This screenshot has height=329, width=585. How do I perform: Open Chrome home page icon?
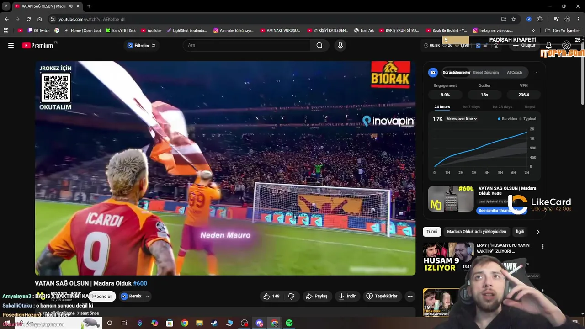click(x=40, y=19)
